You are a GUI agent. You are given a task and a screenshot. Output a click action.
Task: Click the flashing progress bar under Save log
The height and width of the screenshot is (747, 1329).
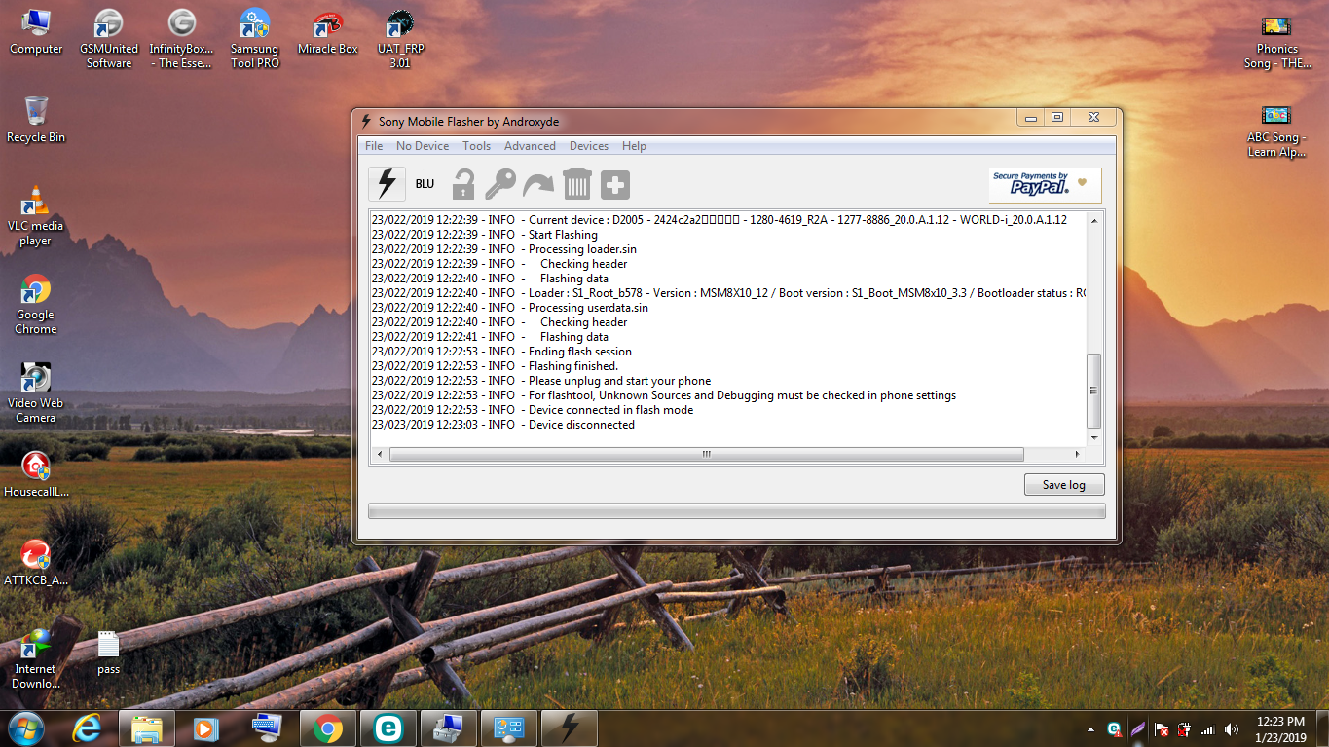pyautogui.click(x=736, y=511)
